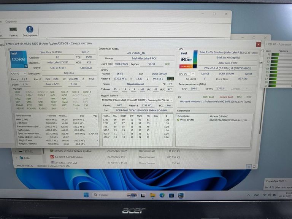Expand the GPU #0 selector dropdown
Viewport: 292px width, 219px height.
tap(186, 73)
